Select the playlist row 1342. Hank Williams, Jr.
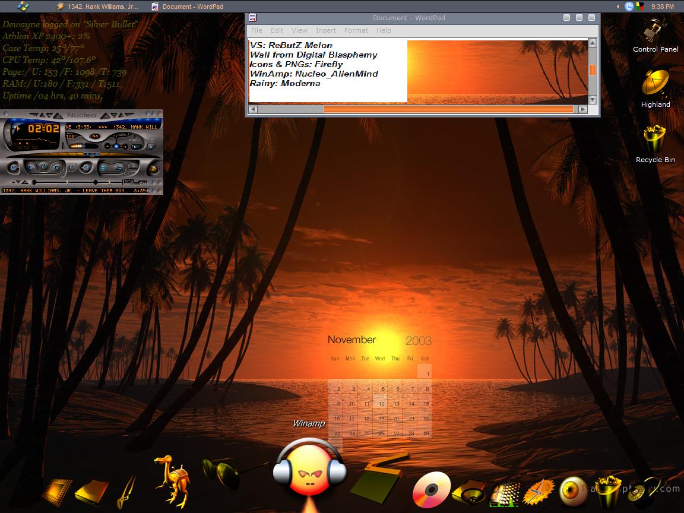 point(75,191)
